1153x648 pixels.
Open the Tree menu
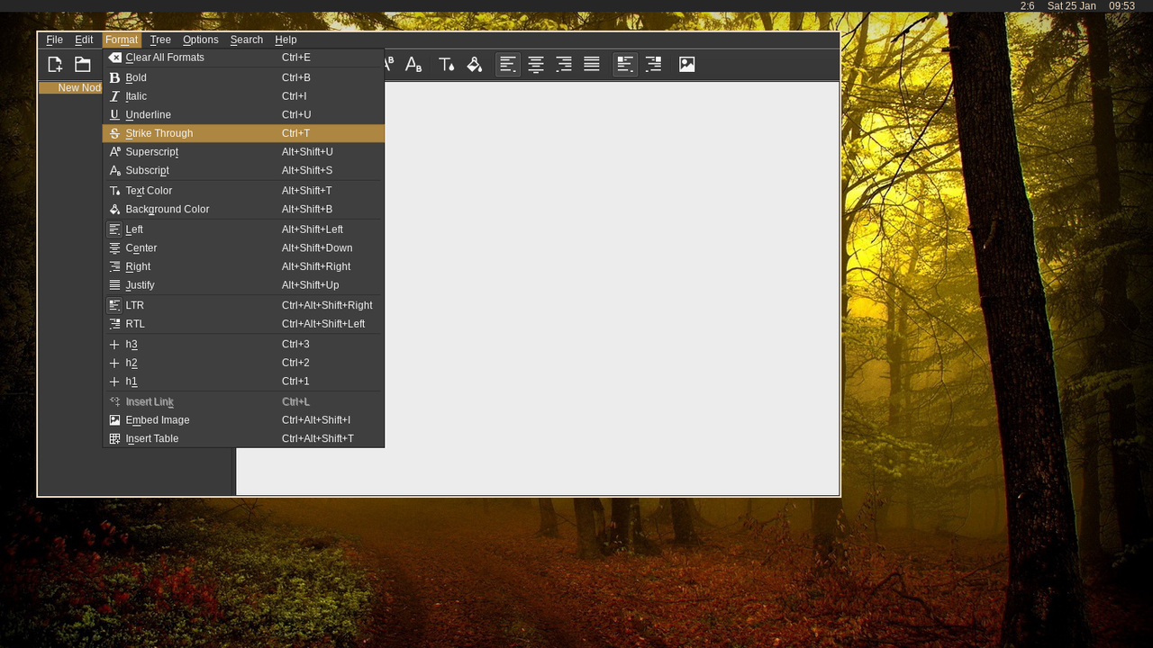[160, 40]
